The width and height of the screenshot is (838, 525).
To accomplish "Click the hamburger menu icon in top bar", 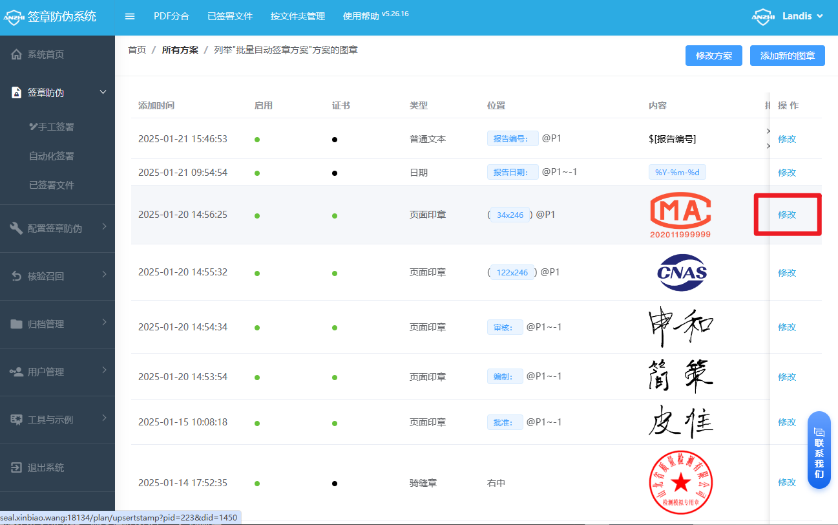I will pyautogui.click(x=129, y=16).
